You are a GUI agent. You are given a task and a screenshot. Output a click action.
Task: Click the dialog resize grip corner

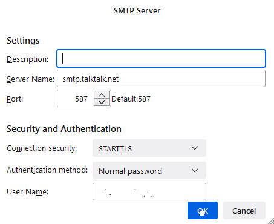(271, 221)
